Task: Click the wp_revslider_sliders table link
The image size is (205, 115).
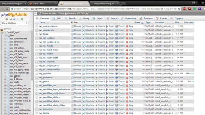Action: [x=49, y=97]
